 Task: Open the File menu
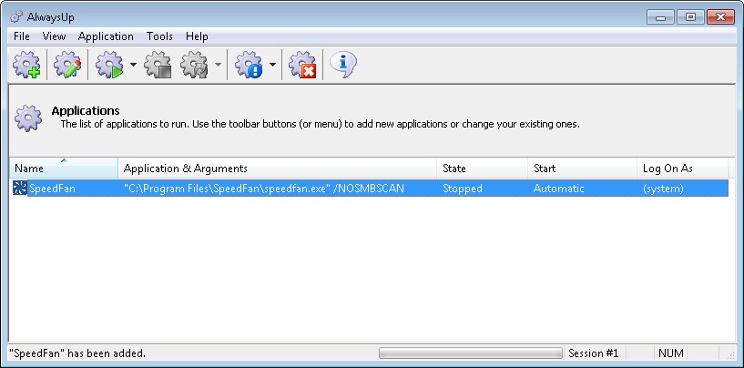point(22,36)
